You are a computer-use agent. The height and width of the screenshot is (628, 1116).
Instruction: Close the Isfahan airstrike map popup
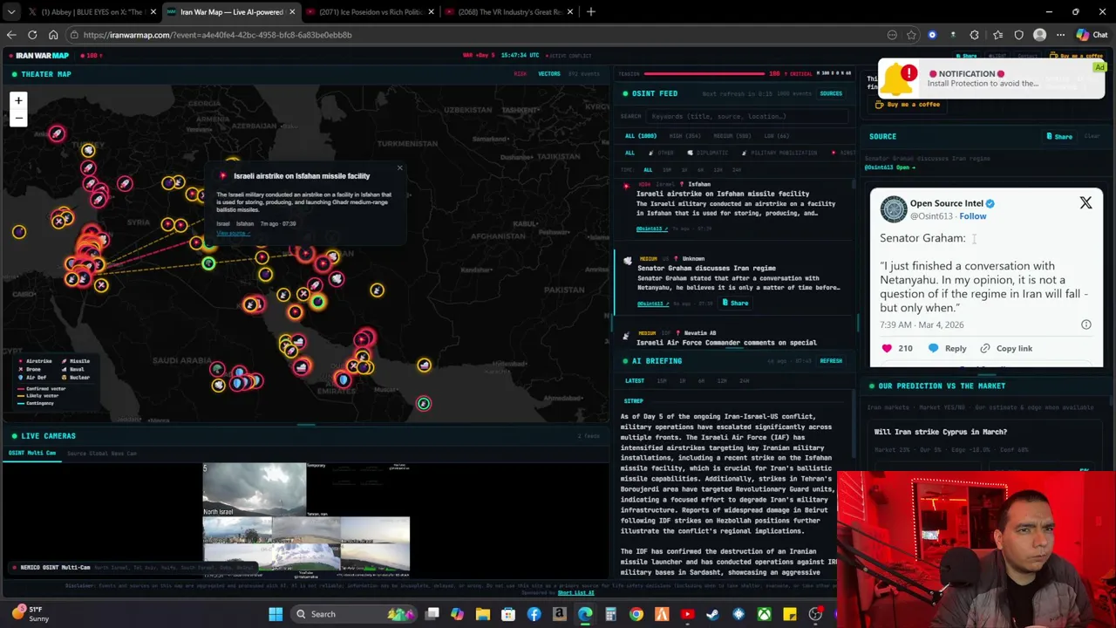399,168
